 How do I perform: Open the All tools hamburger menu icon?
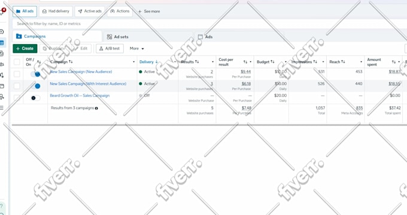click(x=2, y=107)
